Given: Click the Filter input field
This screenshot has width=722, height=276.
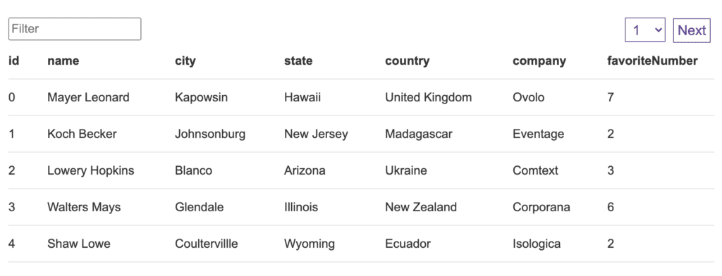Looking at the screenshot, I should pos(75,29).
